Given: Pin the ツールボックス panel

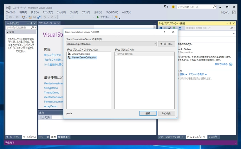Looking at the screenshot, I should 31,23.
